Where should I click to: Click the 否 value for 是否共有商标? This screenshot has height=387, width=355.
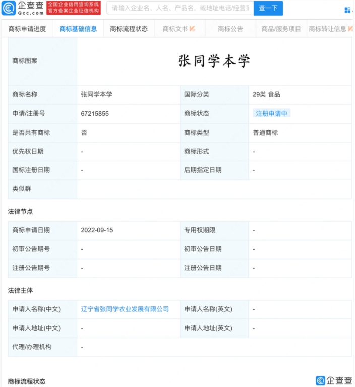click(x=84, y=133)
